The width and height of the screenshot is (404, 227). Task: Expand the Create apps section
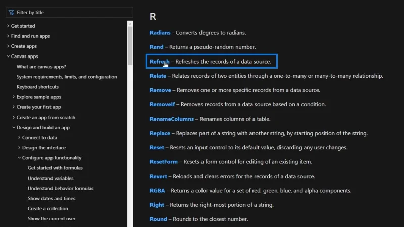pyautogui.click(x=8, y=46)
